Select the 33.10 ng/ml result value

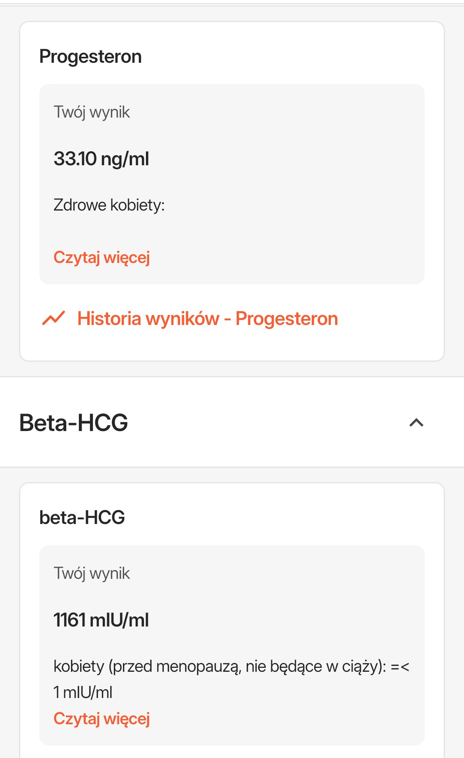click(101, 159)
